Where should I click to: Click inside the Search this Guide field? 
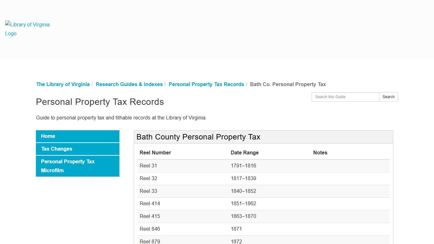[x=345, y=97]
